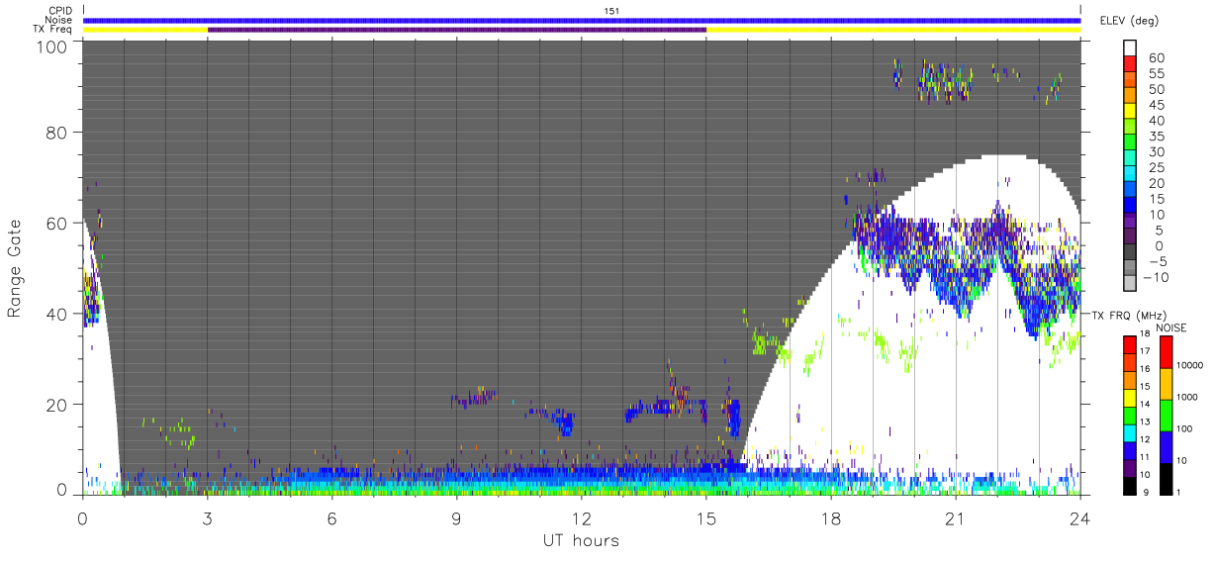Click the ELEV (deg) colorbar title
This screenshot has width=1215, height=561.
coord(1129,21)
